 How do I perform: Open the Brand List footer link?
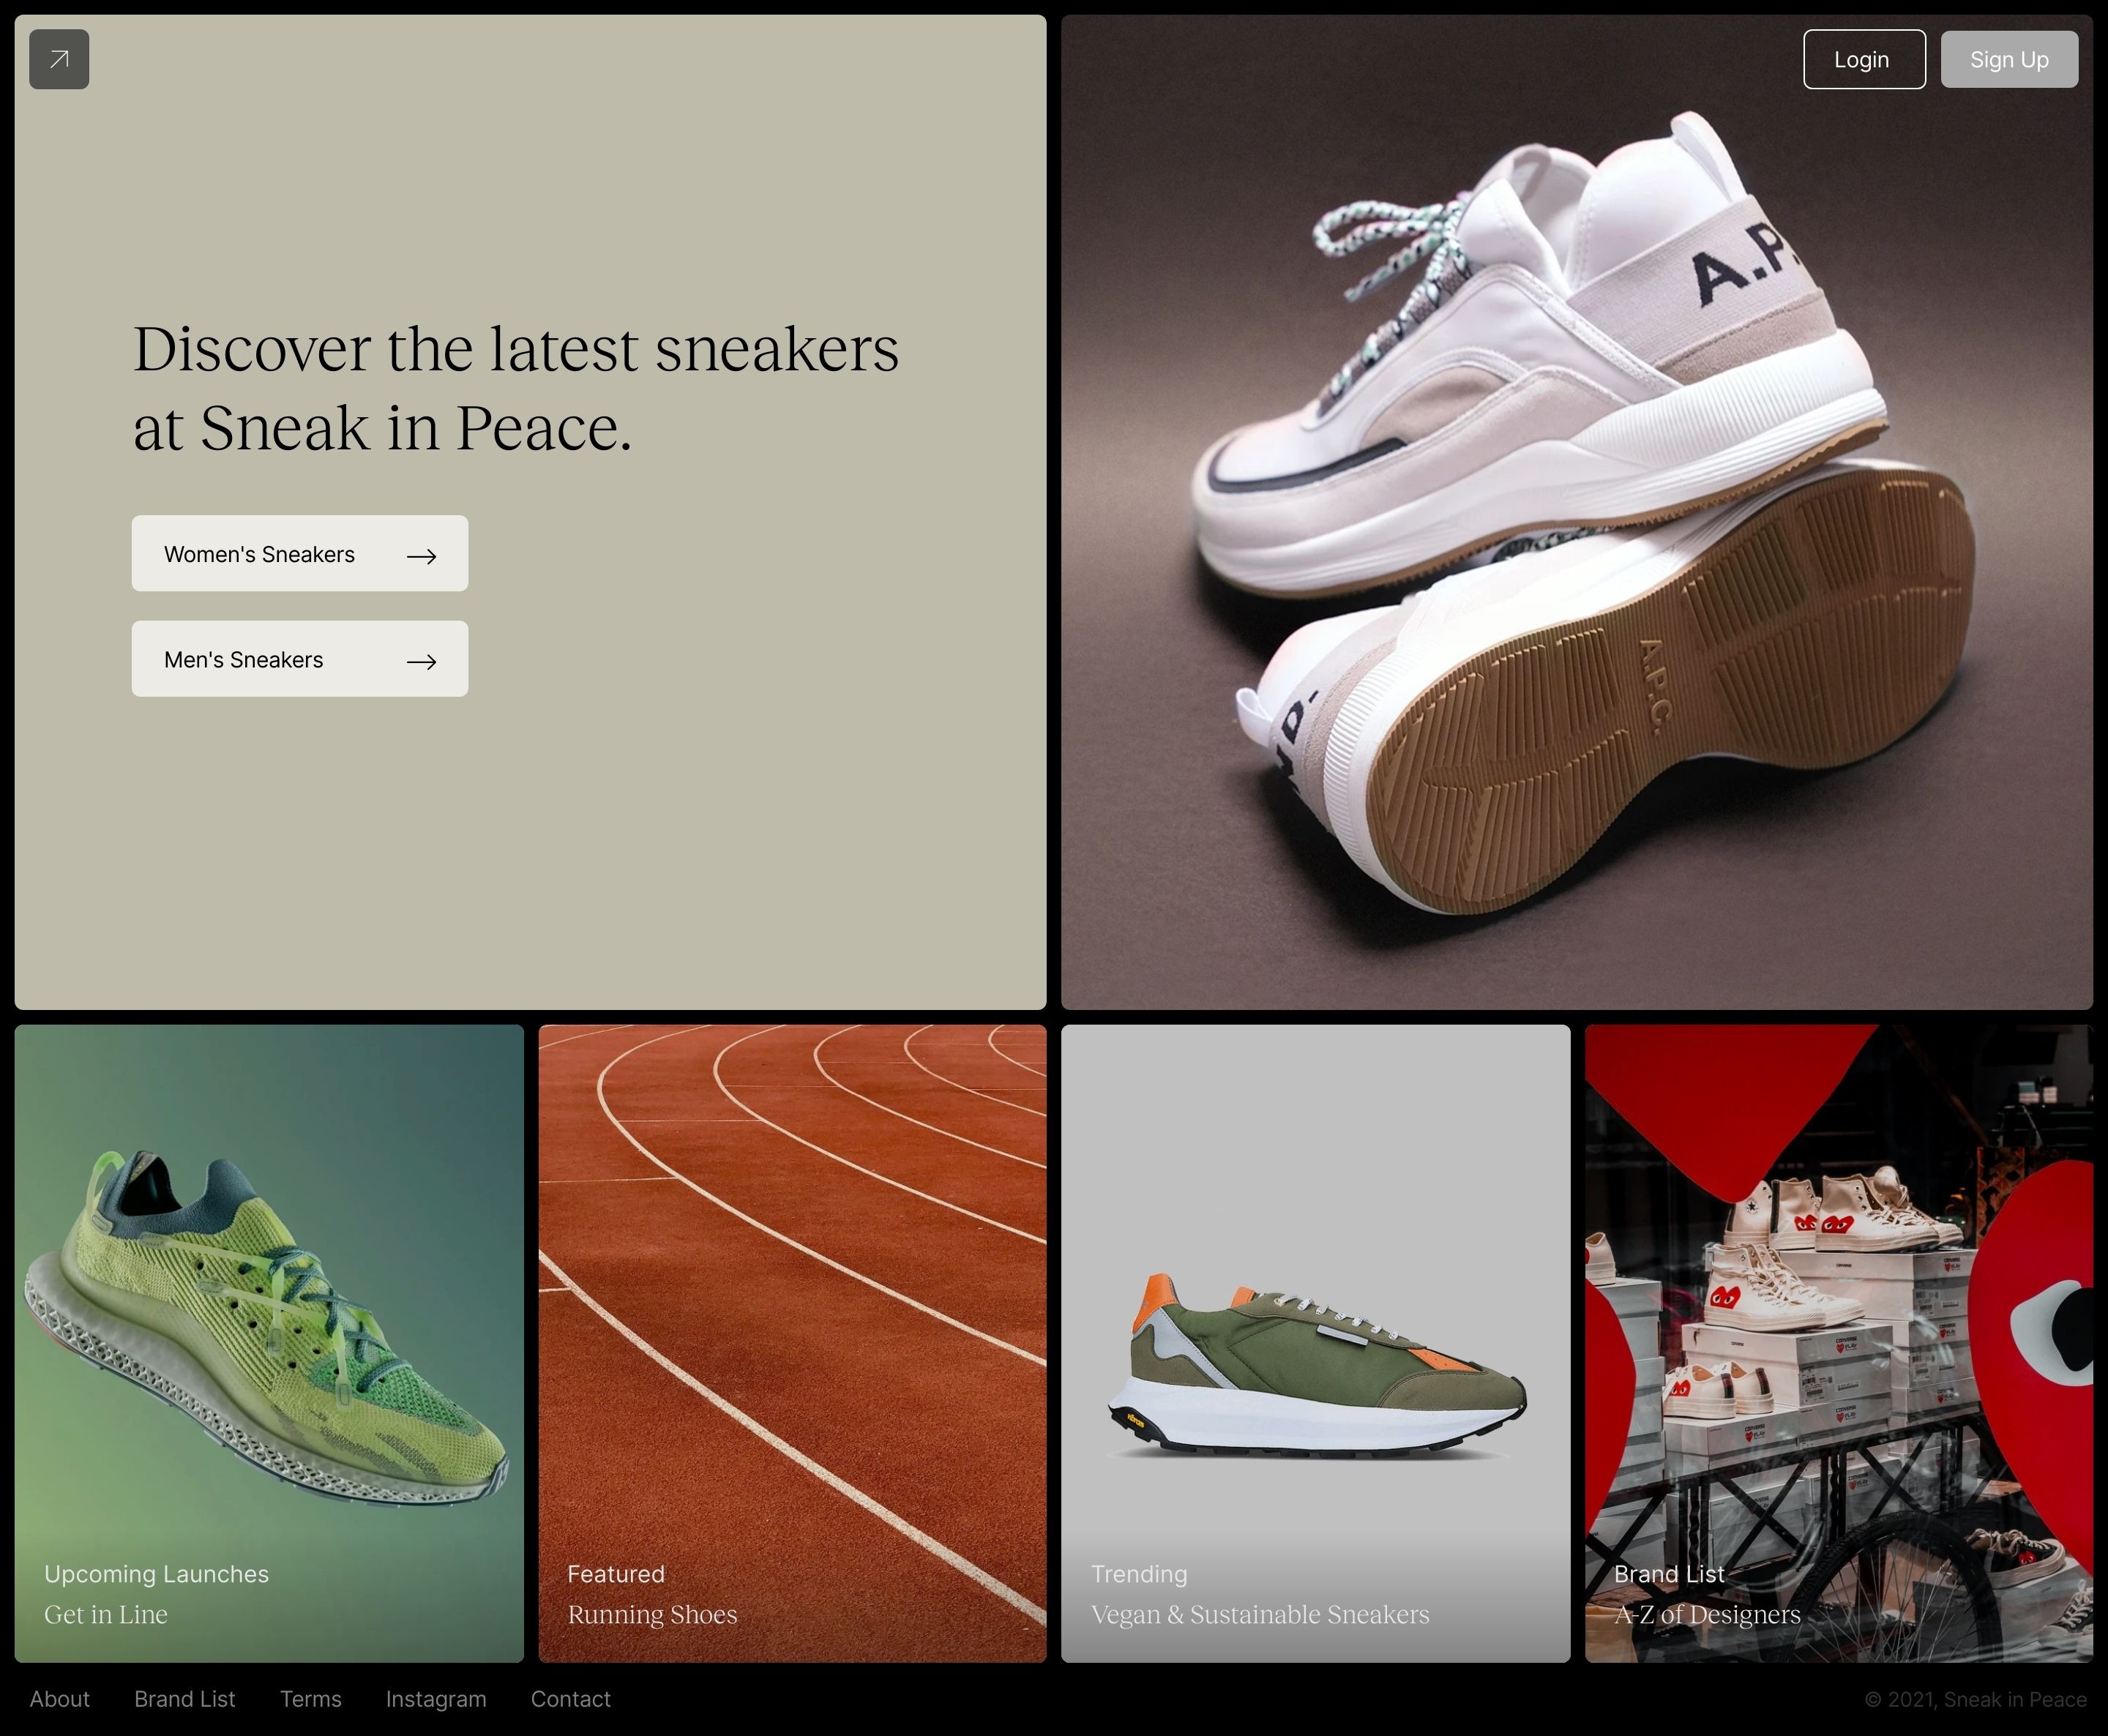pos(185,1699)
